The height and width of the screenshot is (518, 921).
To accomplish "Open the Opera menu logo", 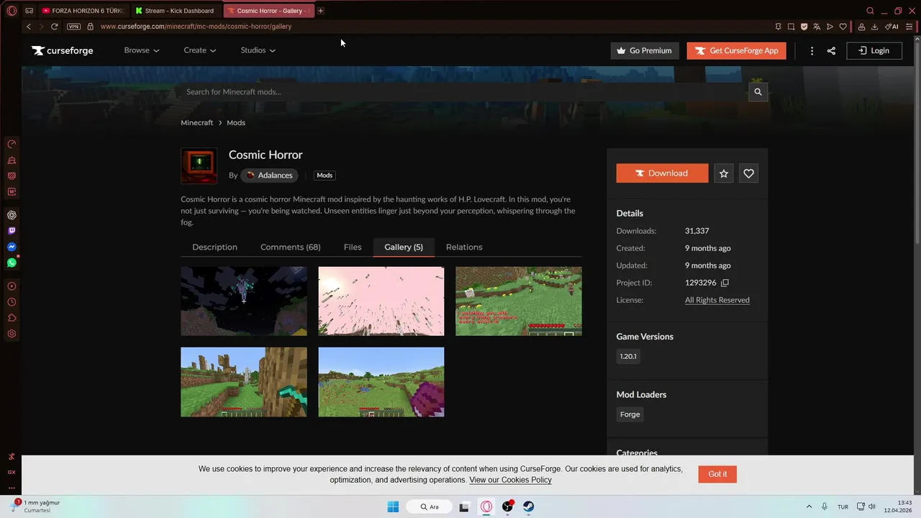I will [x=12, y=11].
